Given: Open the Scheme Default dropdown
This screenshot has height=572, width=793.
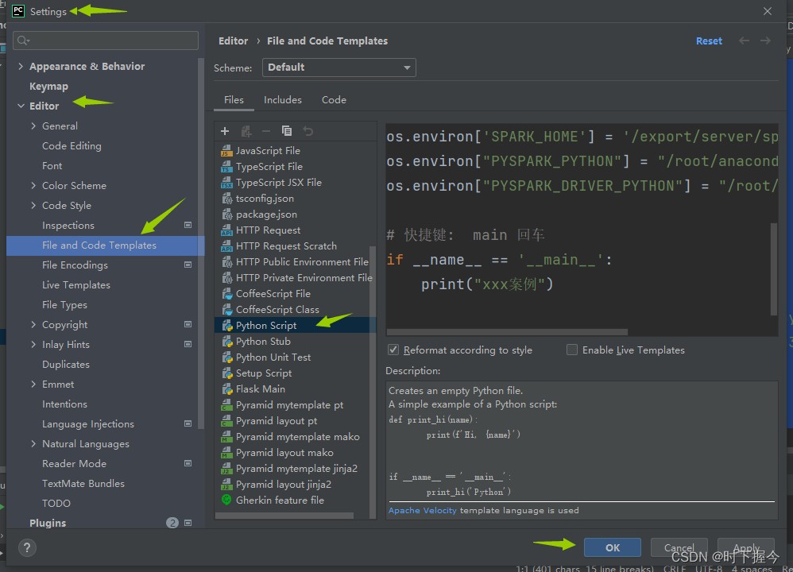Looking at the screenshot, I should (338, 68).
